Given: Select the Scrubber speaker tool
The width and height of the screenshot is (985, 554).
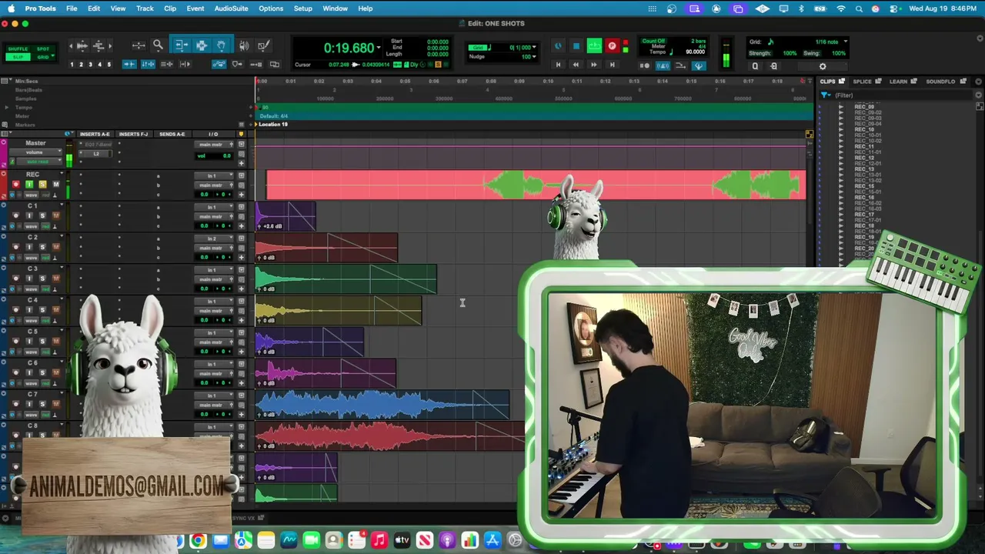Looking at the screenshot, I should coord(244,46).
